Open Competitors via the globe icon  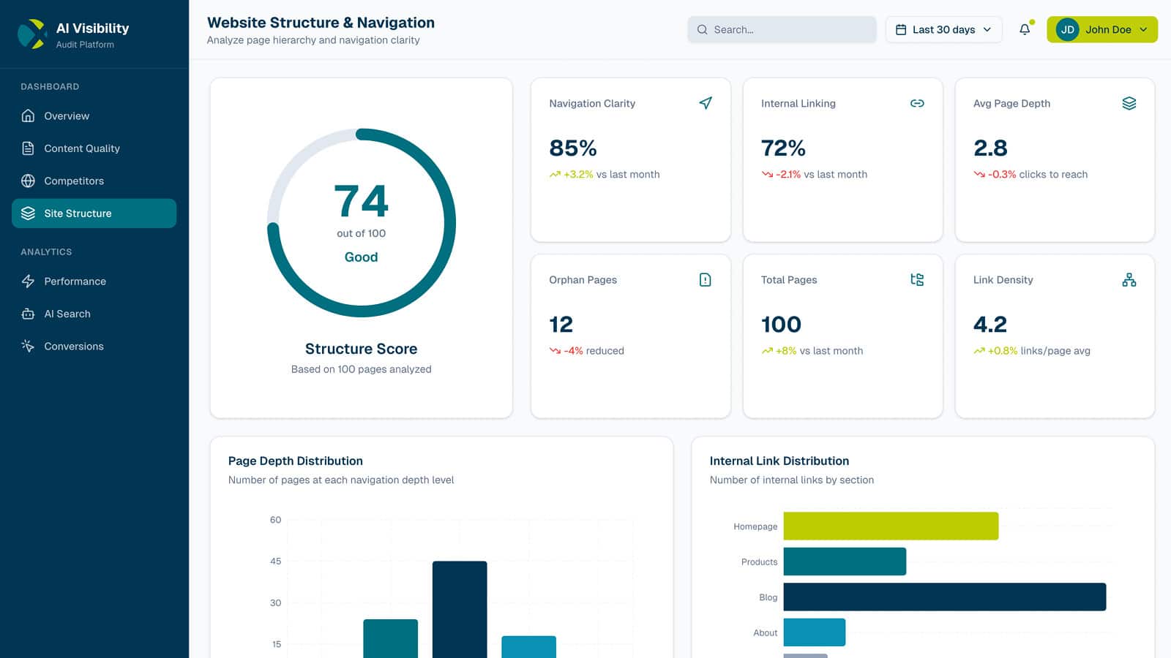pos(27,181)
